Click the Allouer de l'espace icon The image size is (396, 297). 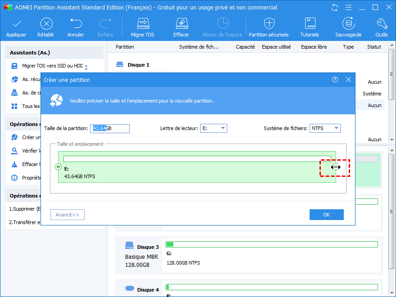pos(223,23)
